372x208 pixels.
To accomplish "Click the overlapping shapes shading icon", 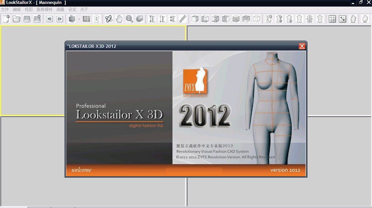I will (140, 19).
